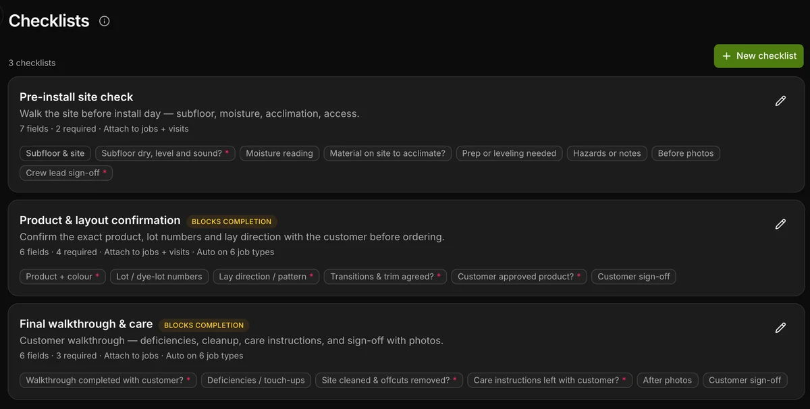Click 'Transitions & trim agreed?' chip
The height and width of the screenshot is (409, 810).
coord(385,277)
